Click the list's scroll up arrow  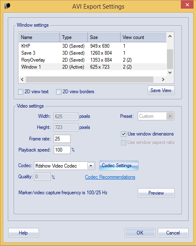170,37
